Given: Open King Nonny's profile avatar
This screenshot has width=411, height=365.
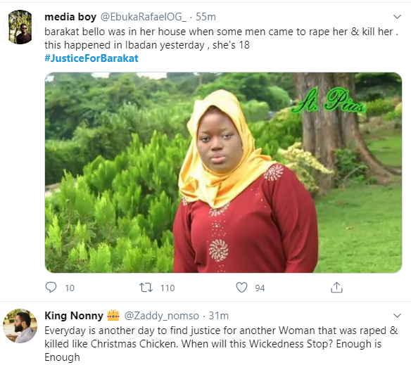Looking at the screenshot, I should tap(20, 326).
